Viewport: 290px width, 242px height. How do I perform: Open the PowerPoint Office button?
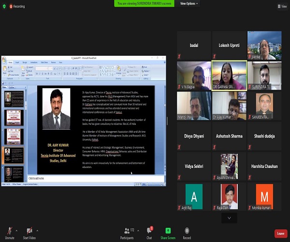[x=4, y=60]
